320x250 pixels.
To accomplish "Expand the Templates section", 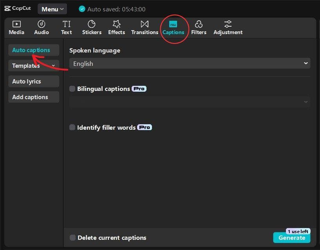I will point(34,65).
